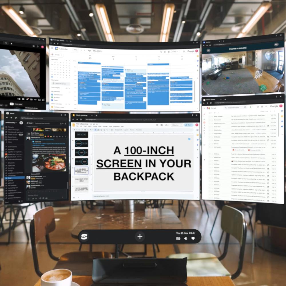The height and width of the screenshot is (286, 286).
Task: Reload the Slack browser window
Action: pos(16,118)
